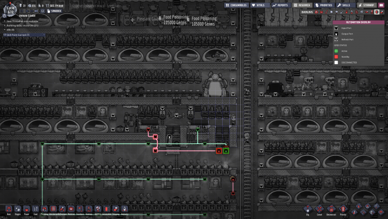Open the Base build category
The height and width of the screenshot is (219, 388).
coord(9,209)
